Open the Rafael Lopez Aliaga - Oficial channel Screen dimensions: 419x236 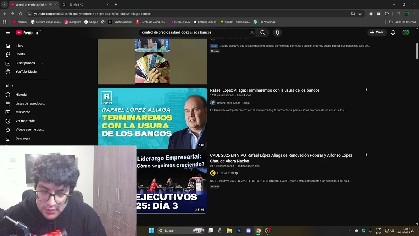233,103
